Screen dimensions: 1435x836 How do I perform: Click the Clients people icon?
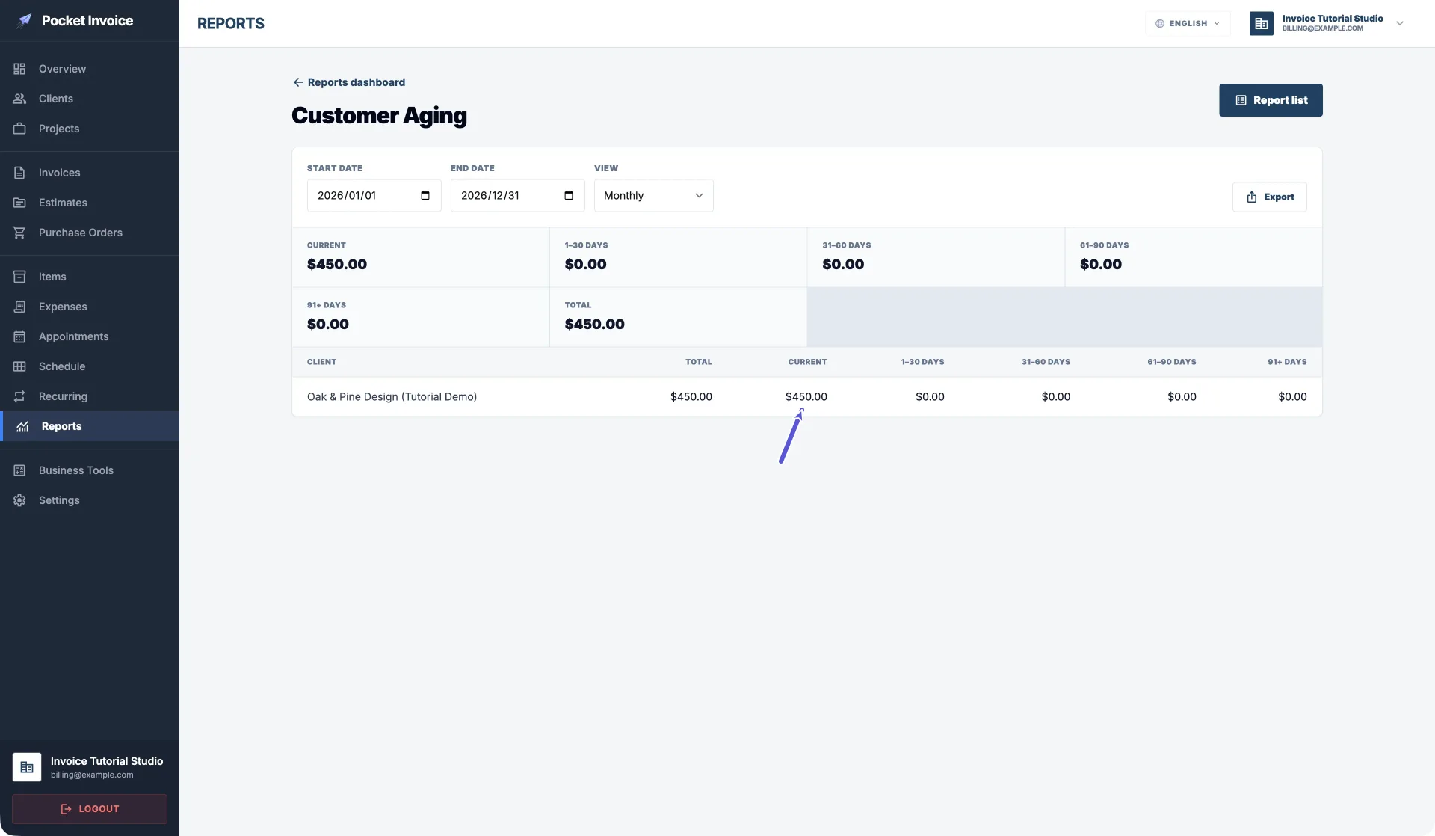(x=19, y=99)
